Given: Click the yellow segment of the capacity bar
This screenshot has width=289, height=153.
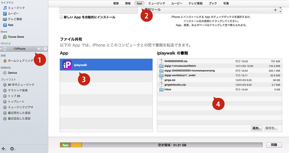Looking at the screenshot, I should click(x=76, y=145).
